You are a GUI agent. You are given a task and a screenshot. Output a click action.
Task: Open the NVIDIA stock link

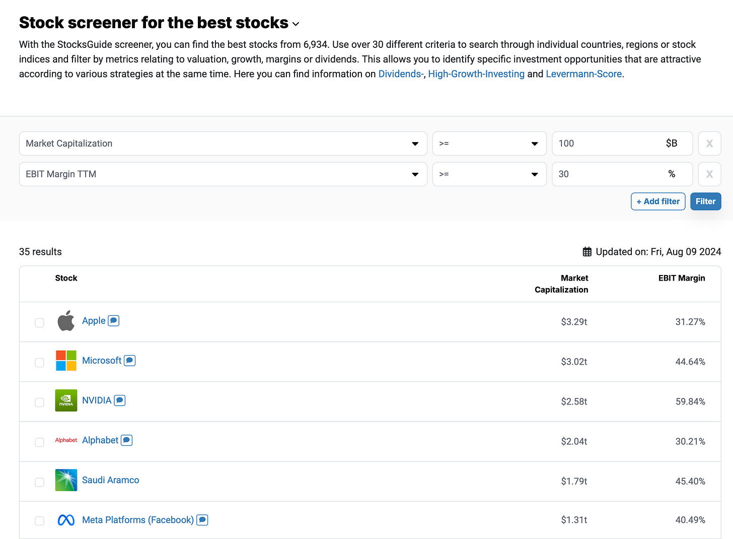97,400
